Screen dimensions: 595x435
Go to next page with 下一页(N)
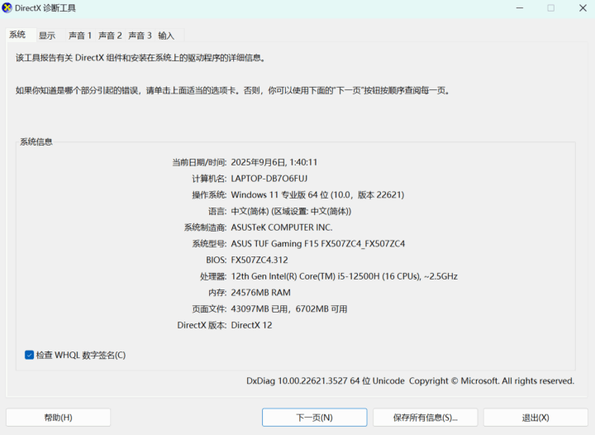(315, 418)
